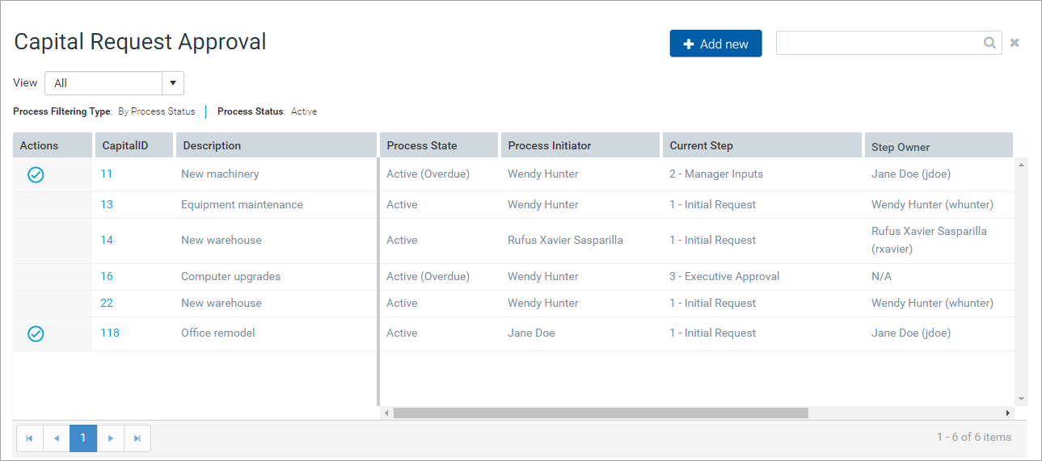Jump to the last page of results
The height and width of the screenshot is (461, 1042).
point(137,438)
